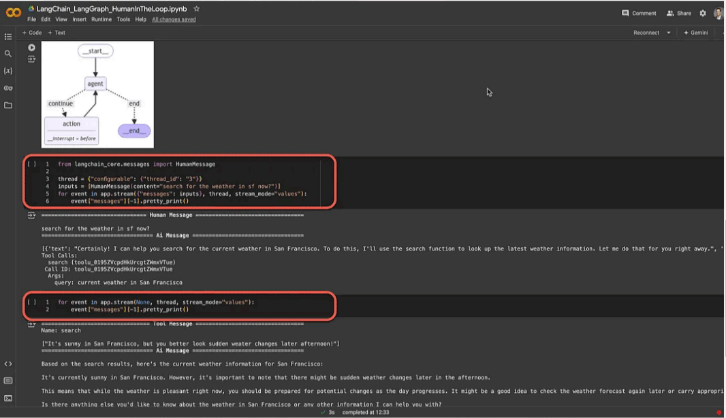Toggle output of Human Message cell
Viewport: 726px width, 418px height.
pos(31,215)
